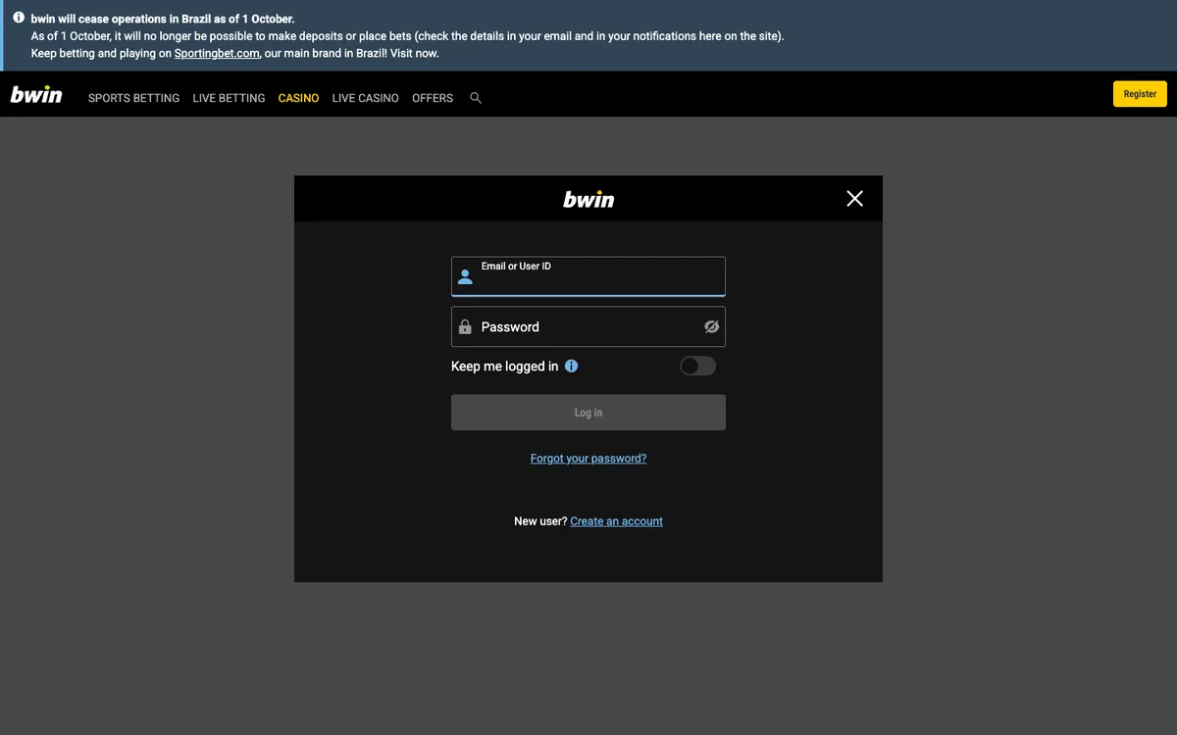
Task: Click the yellow Register button
Action: [x=1140, y=94]
